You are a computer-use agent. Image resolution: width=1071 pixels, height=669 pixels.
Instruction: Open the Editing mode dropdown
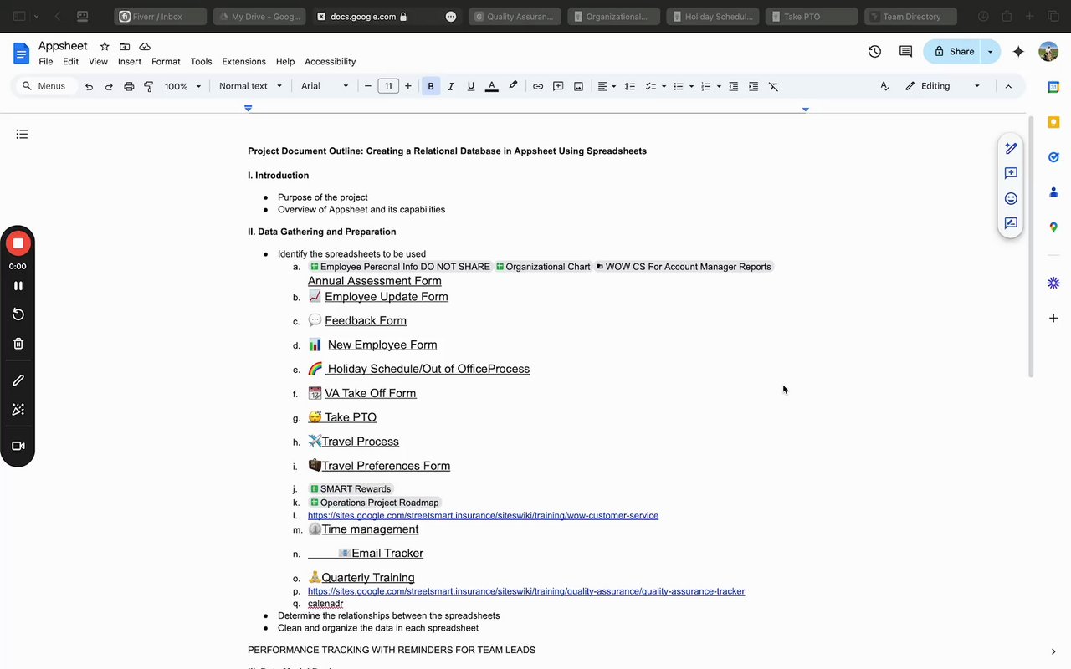[942, 86]
